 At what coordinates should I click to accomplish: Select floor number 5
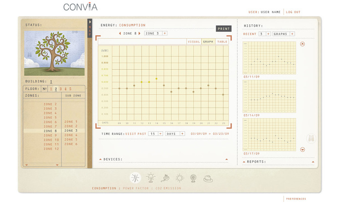pos(70,89)
